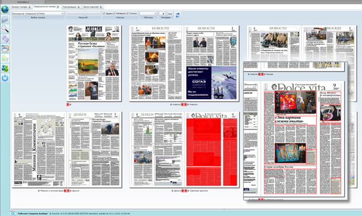
Task: Expand the Обложка dropdown
Action: [x=148, y=14]
